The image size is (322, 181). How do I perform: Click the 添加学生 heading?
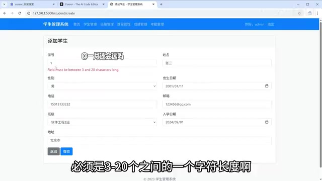click(x=57, y=41)
